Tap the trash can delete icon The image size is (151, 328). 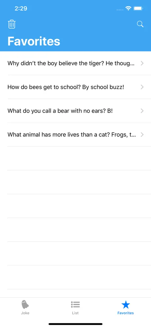pyautogui.click(x=12, y=24)
